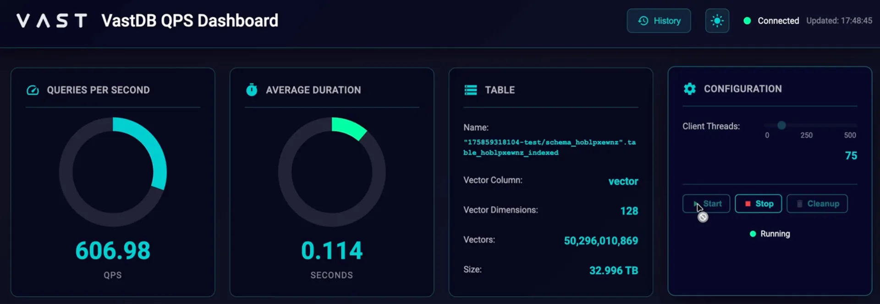This screenshot has width=880, height=304.
Task: Click the AVERAGE DURATION heading
Action: 313,90
